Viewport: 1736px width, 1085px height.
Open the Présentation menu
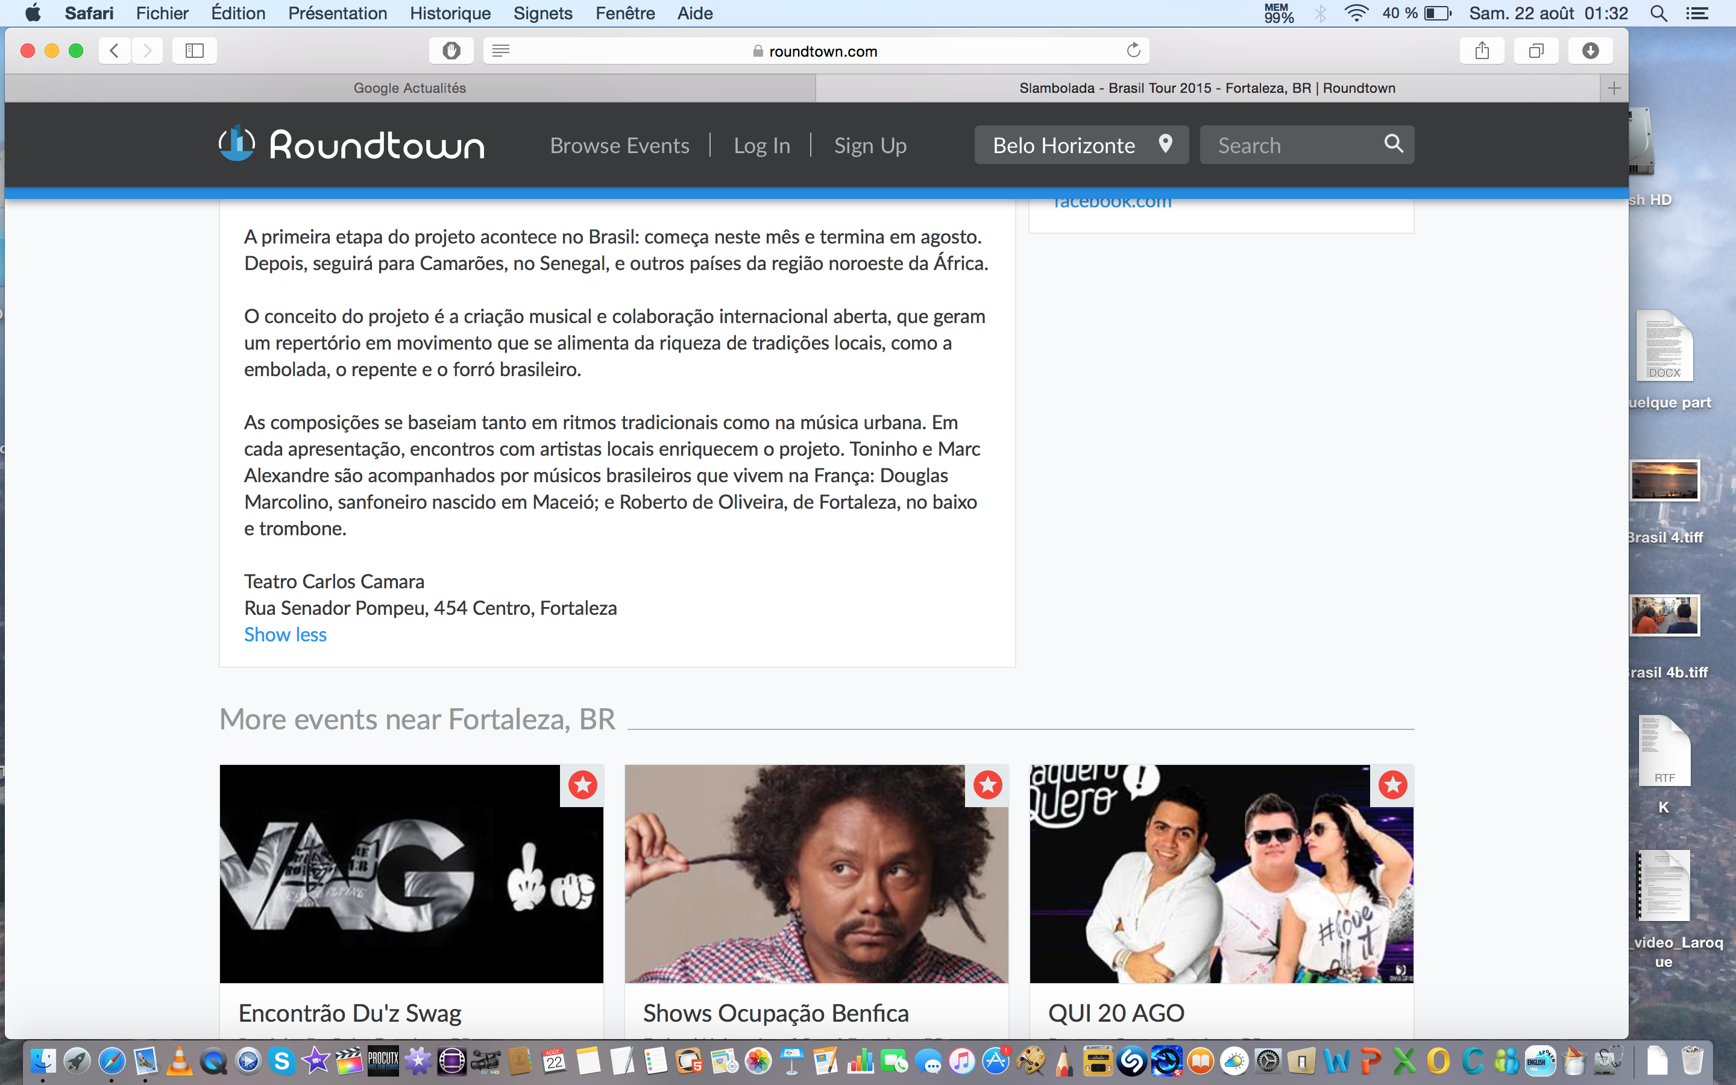pos(337,13)
